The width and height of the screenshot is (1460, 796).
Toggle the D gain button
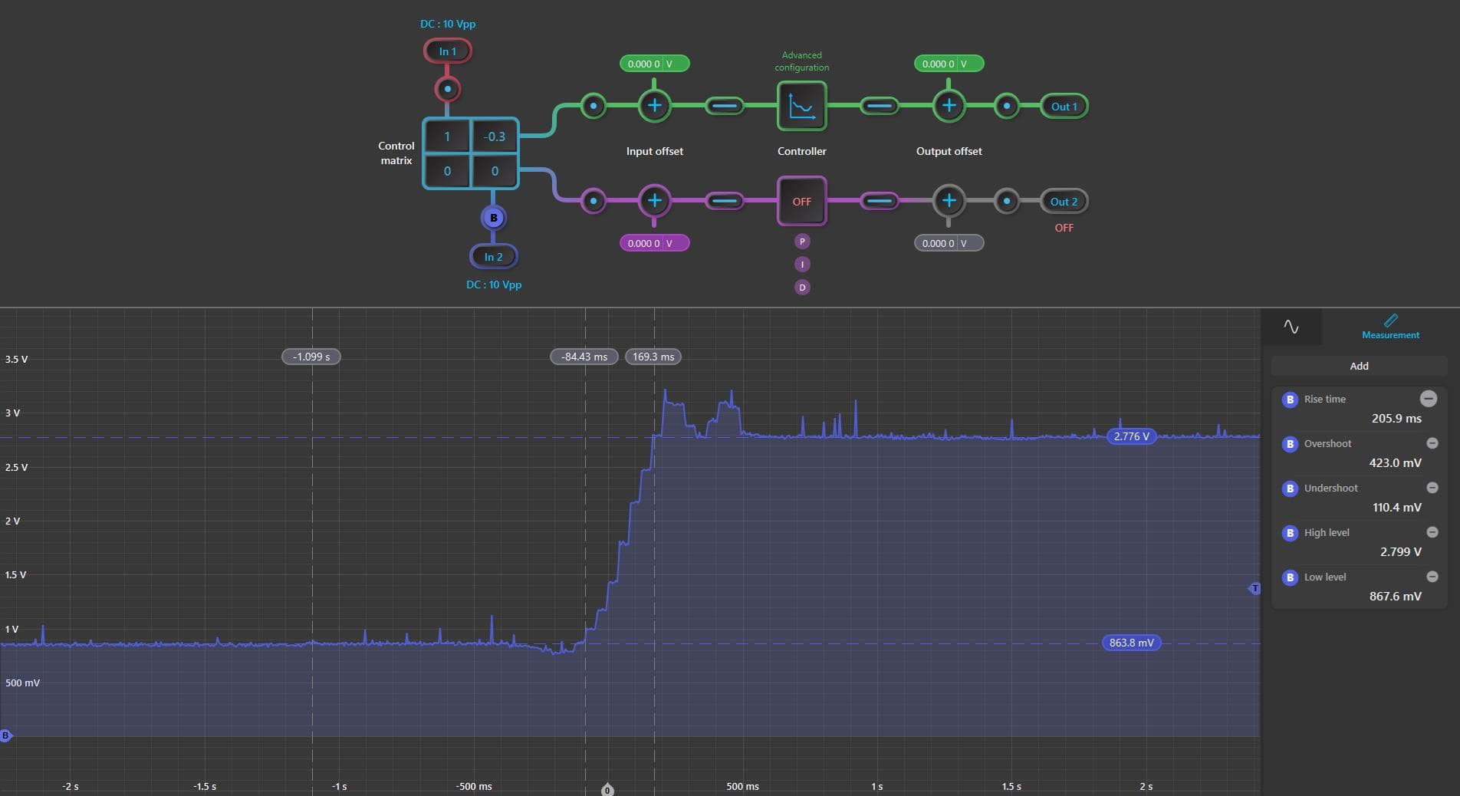pyautogui.click(x=802, y=288)
